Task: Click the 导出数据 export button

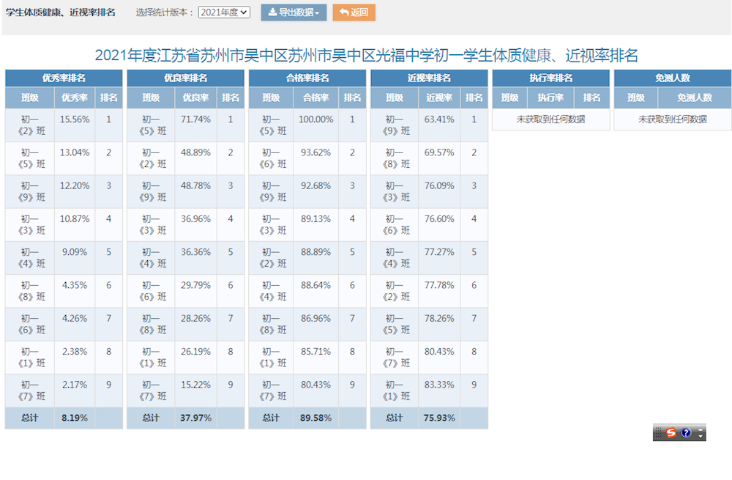Action: (294, 12)
